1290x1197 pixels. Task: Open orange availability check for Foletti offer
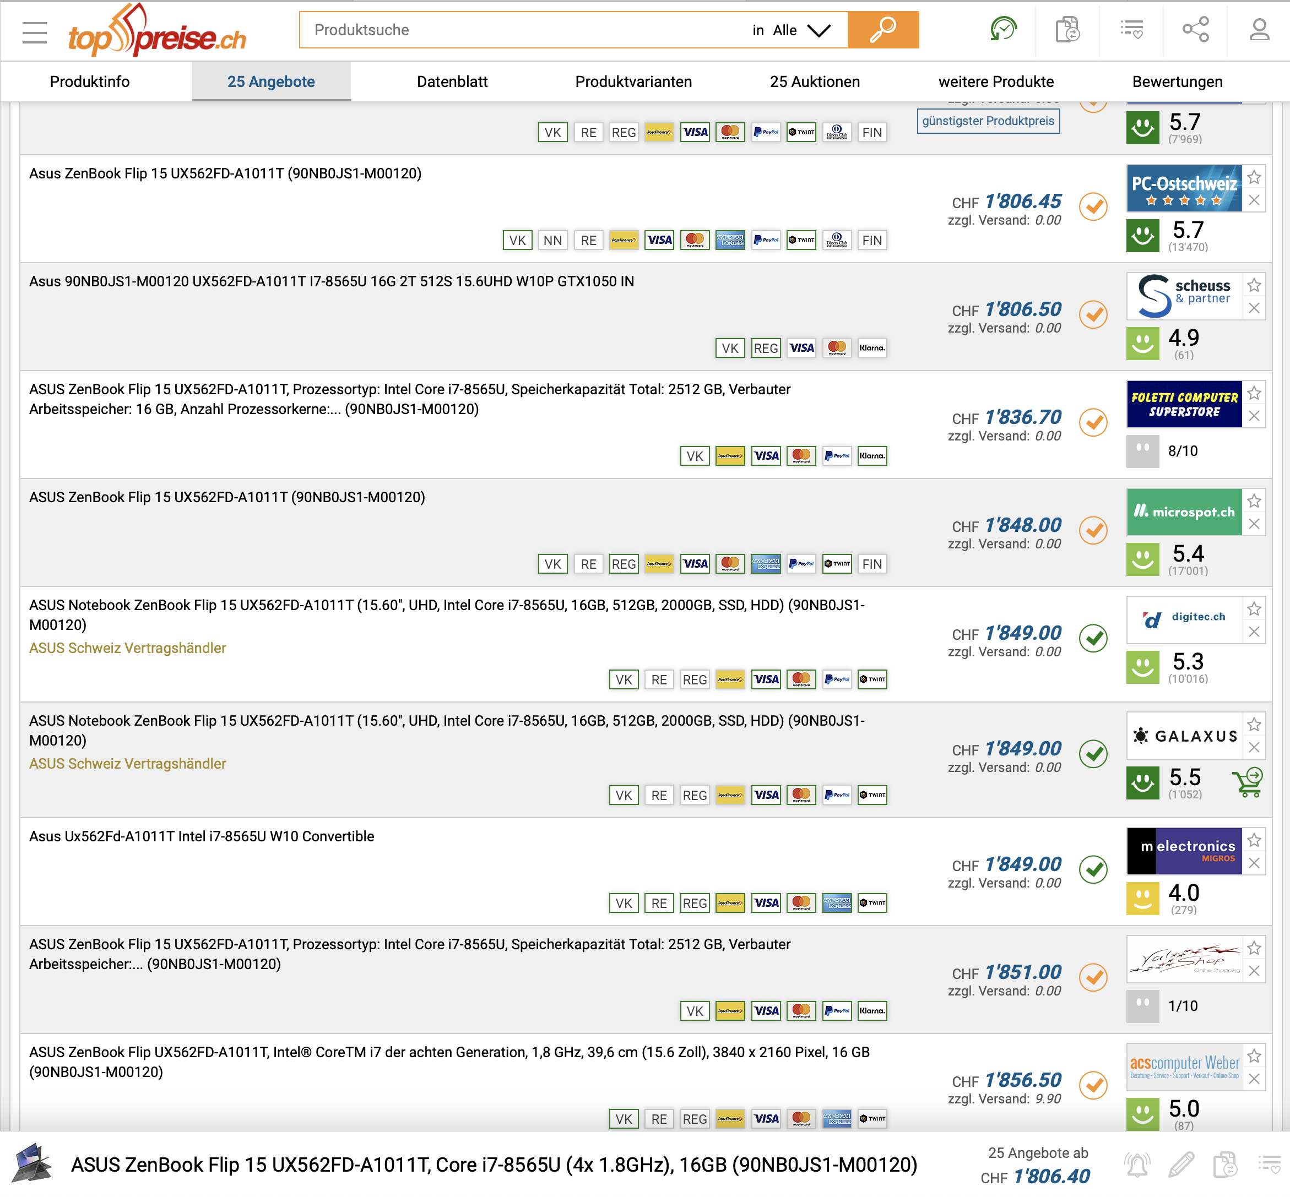click(1093, 422)
